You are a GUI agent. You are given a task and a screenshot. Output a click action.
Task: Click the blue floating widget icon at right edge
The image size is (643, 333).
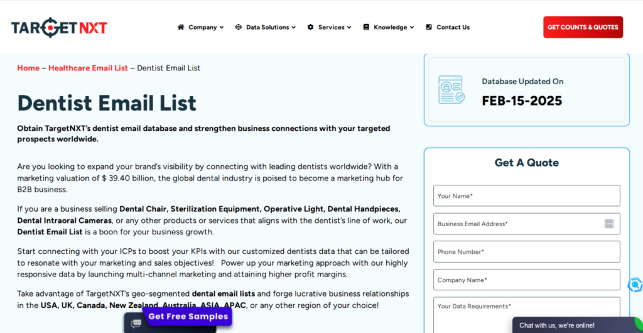click(x=635, y=285)
